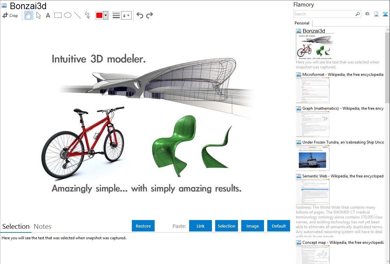Click the Restore button
The width and height of the screenshot is (390, 264).
tap(143, 226)
